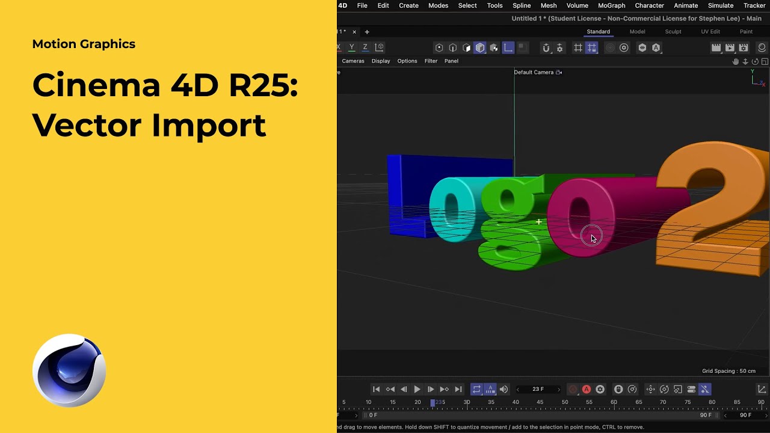This screenshot has height=433, width=770.
Task: Toggle loop playback mode
Action: pyautogui.click(x=476, y=389)
